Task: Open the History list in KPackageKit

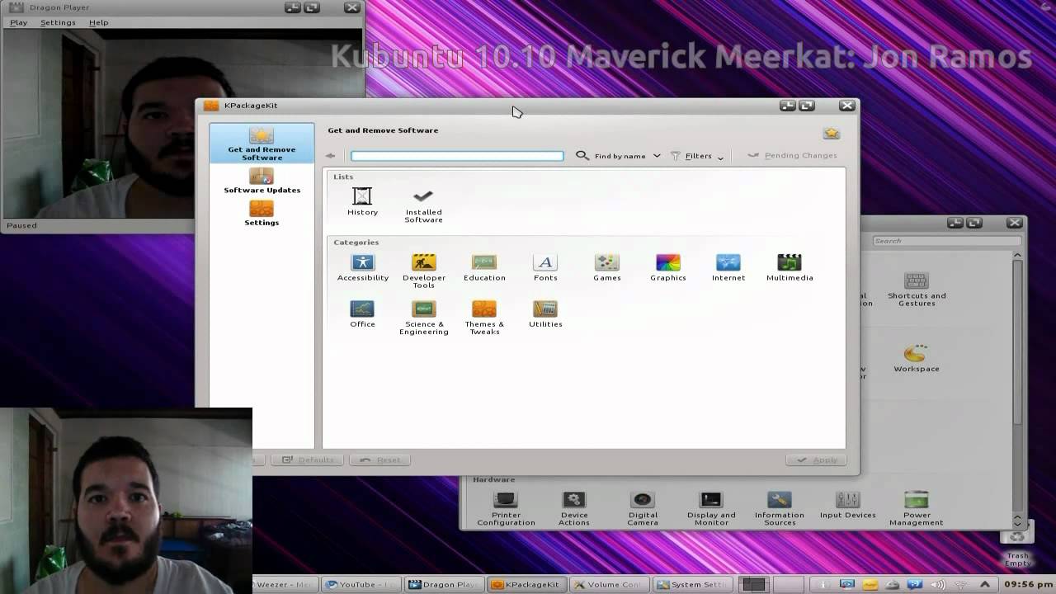Action: pyautogui.click(x=362, y=201)
